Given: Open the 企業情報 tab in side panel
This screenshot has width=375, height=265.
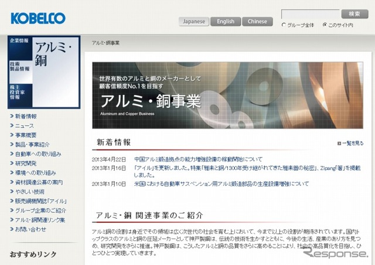Looking at the screenshot, I should (x=21, y=48).
